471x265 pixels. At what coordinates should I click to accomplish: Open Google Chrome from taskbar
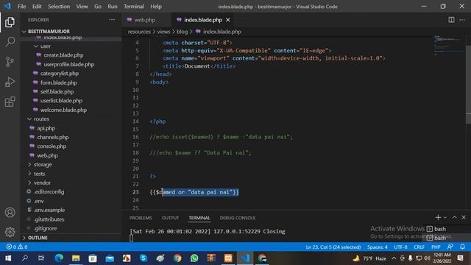pyautogui.click(x=177, y=258)
